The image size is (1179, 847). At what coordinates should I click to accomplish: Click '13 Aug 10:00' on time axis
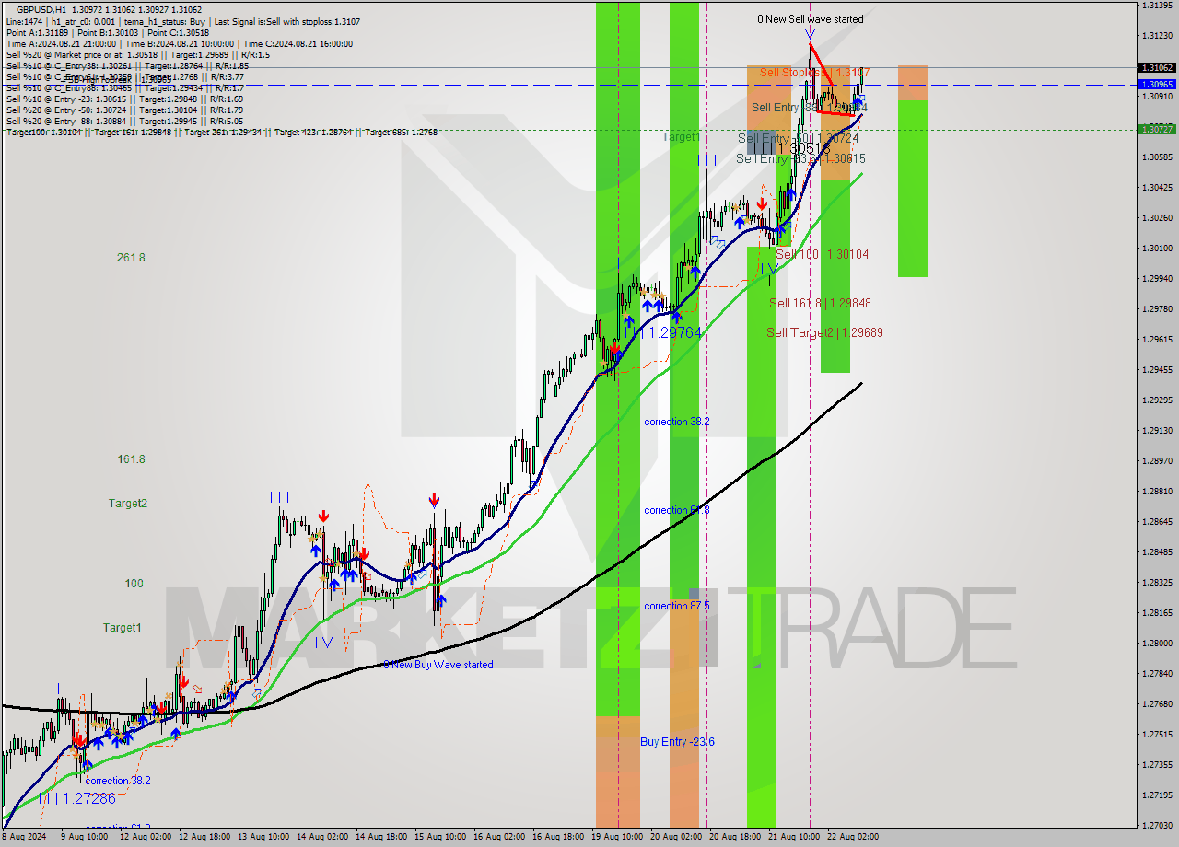pyautogui.click(x=263, y=838)
